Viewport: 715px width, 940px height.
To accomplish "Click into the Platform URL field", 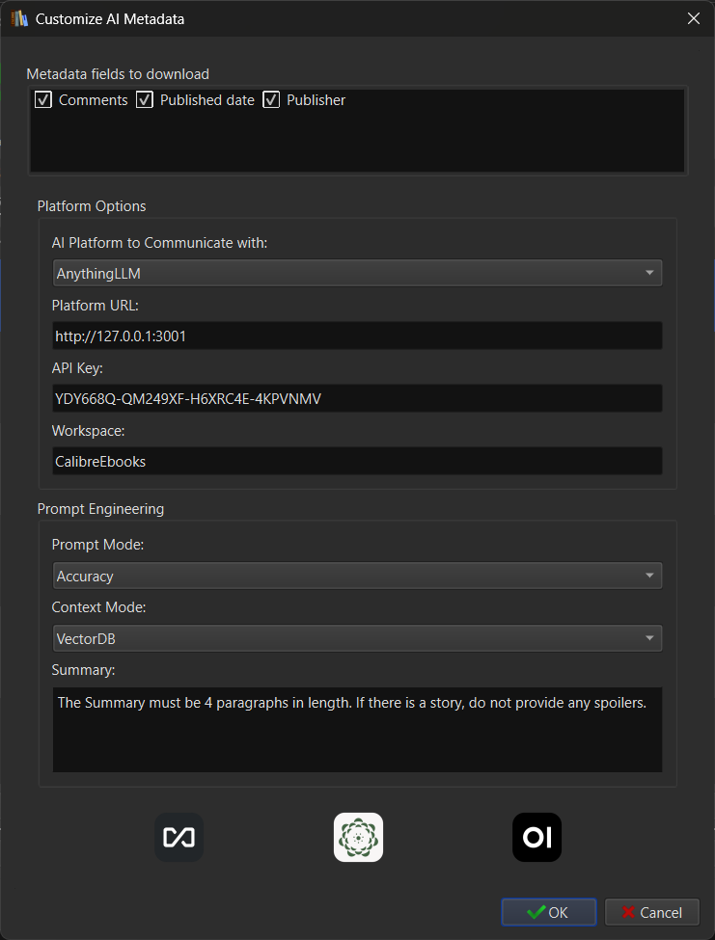I will [x=357, y=336].
